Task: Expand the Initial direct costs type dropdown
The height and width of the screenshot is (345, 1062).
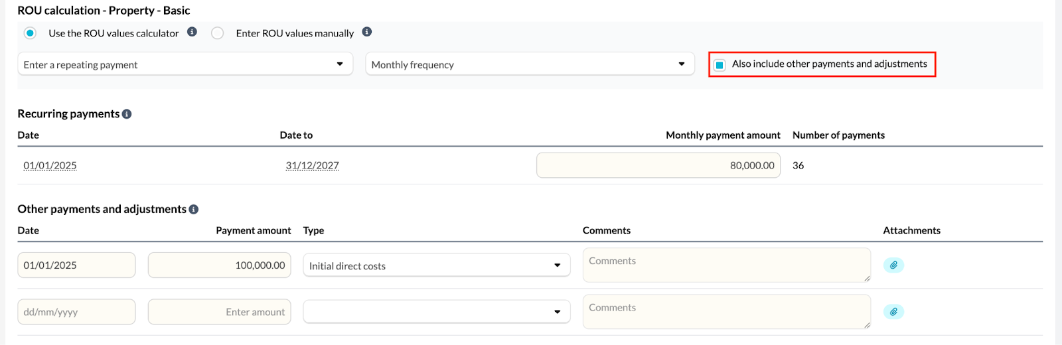Action: point(436,265)
